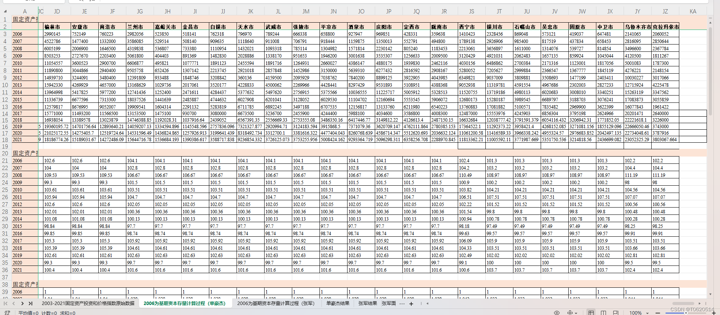The width and height of the screenshot is (720, 315).
Task: Switch to normal view icon
Action: [x=591, y=313]
